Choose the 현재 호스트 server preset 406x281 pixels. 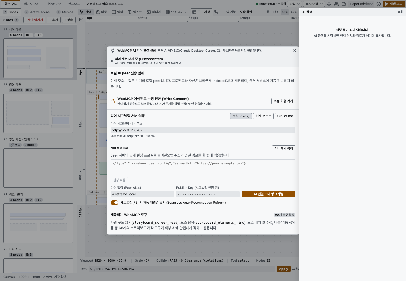263,116
